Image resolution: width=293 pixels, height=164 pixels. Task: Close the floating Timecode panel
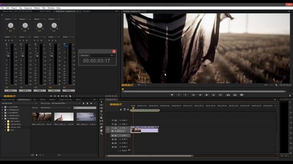[x=114, y=51]
